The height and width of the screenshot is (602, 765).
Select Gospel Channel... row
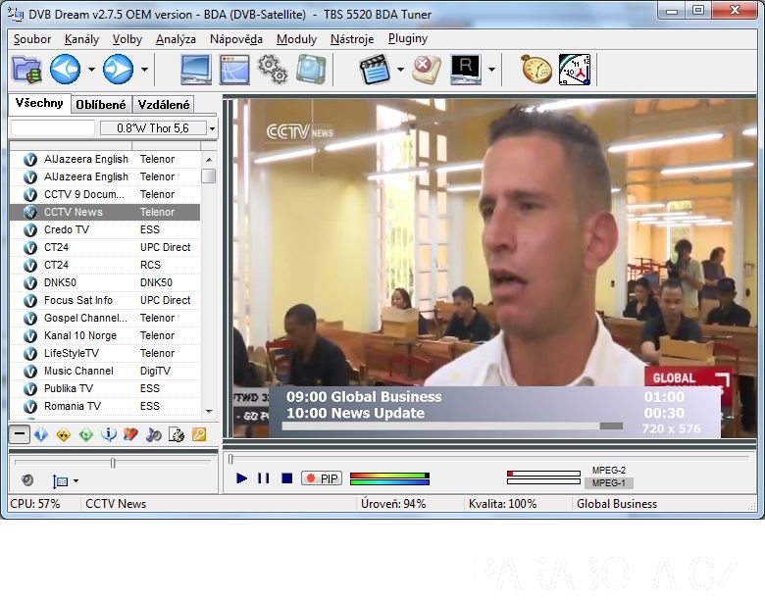pos(105,318)
